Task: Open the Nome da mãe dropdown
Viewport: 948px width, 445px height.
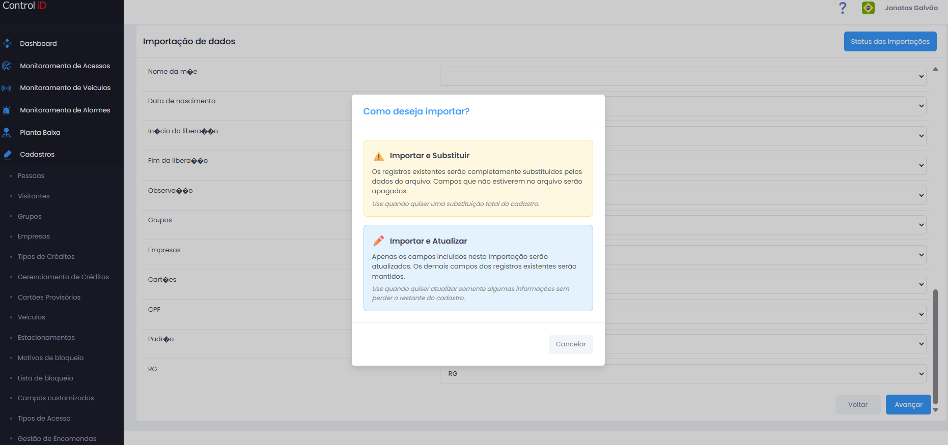Action: tap(683, 76)
